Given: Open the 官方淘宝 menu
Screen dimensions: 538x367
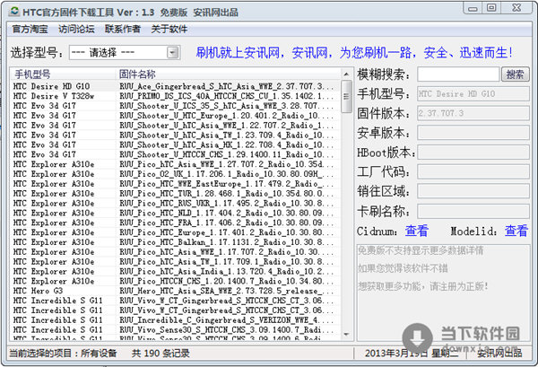Looking at the screenshot, I should click(x=30, y=30).
